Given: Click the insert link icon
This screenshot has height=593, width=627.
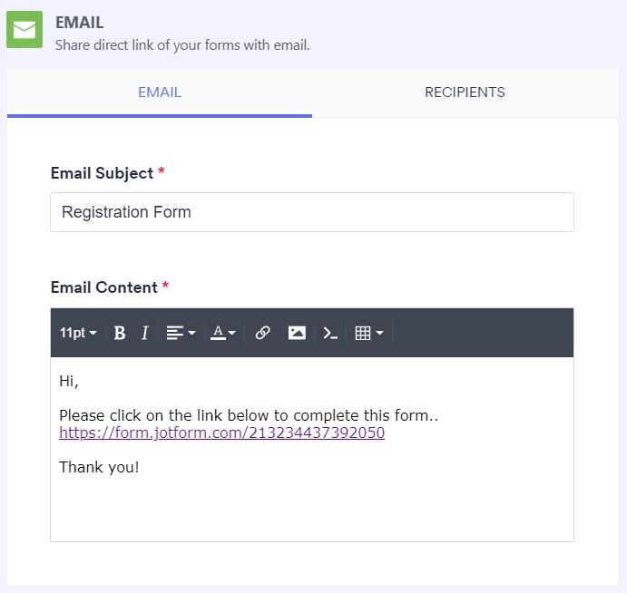Looking at the screenshot, I should 262,333.
